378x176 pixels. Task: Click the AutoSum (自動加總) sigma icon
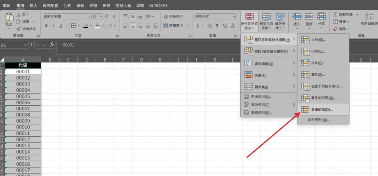(x=335, y=14)
